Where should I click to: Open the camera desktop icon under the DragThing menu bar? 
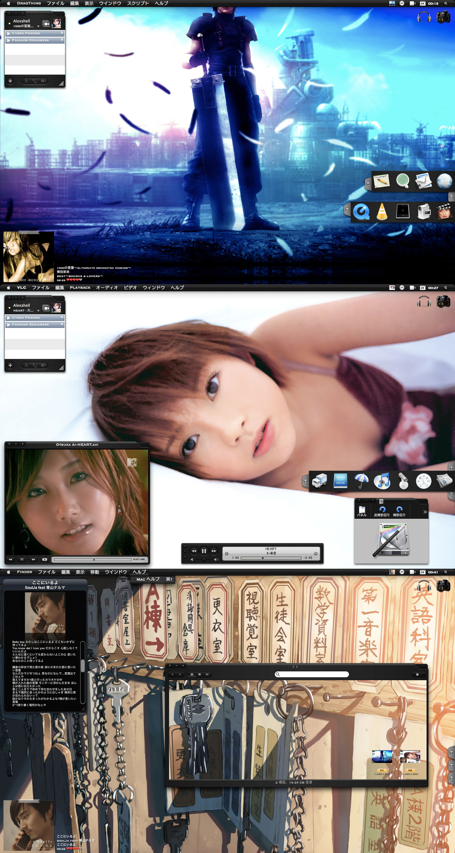[x=443, y=16]
